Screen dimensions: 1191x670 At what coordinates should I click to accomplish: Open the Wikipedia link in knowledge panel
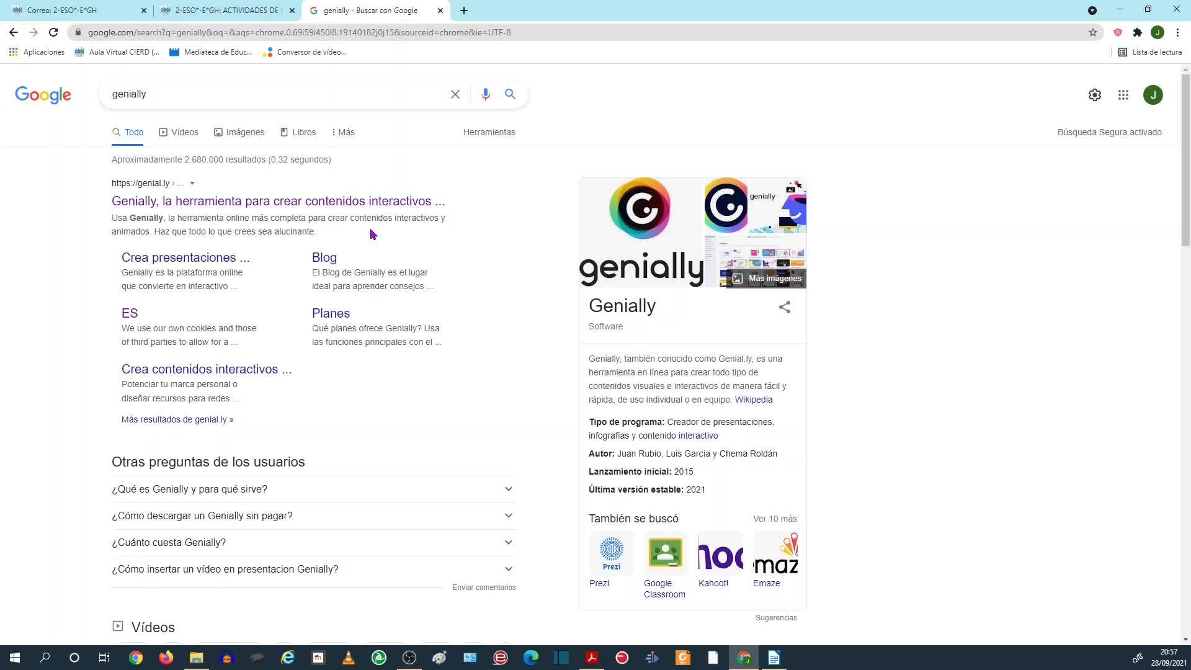click(753, 400)
